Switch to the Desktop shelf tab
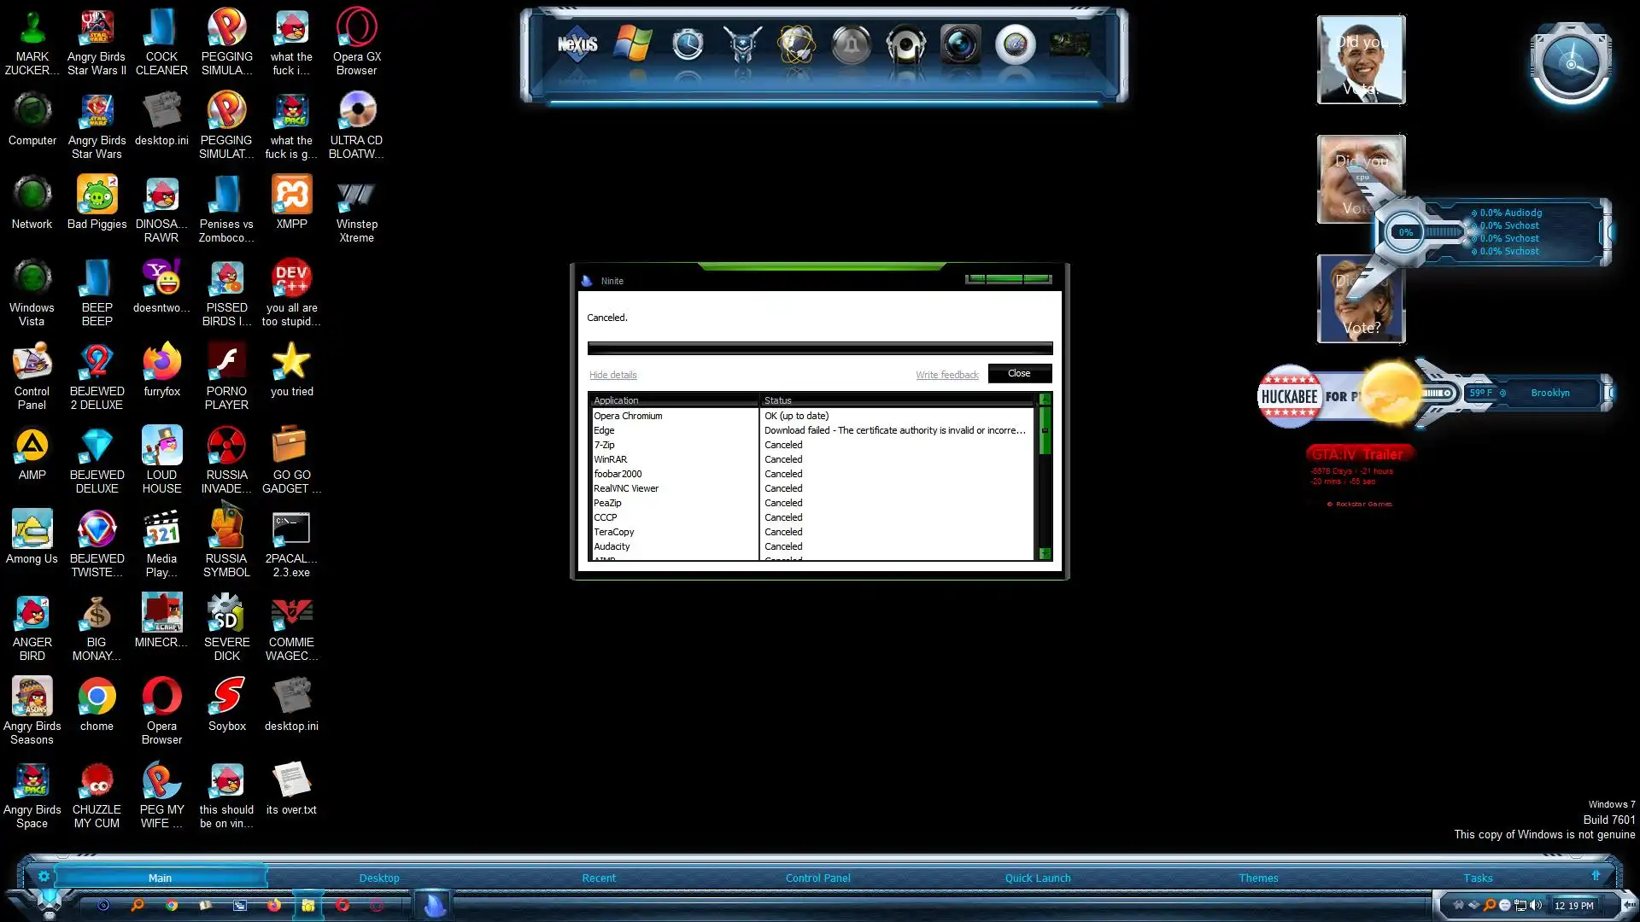Screen dimensions: 1640x922 [x=378, y=878]
